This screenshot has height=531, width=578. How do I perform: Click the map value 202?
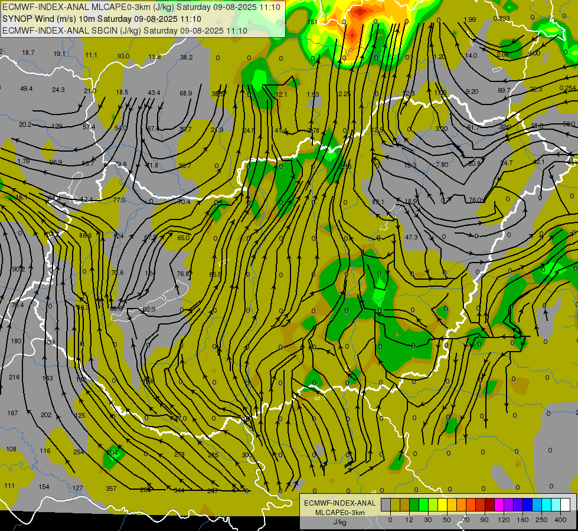(46, 415)
